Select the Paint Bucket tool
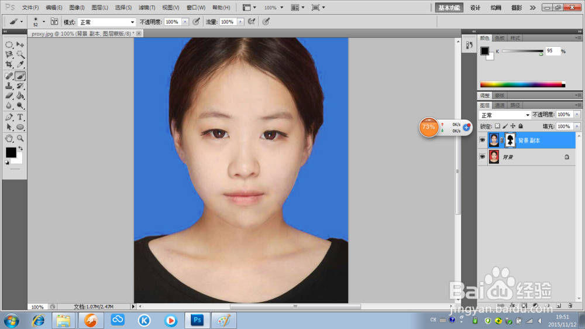 click(20, 95)
